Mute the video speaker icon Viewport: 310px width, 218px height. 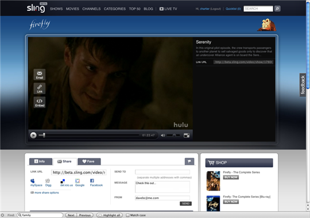click(x=162, y=135)
